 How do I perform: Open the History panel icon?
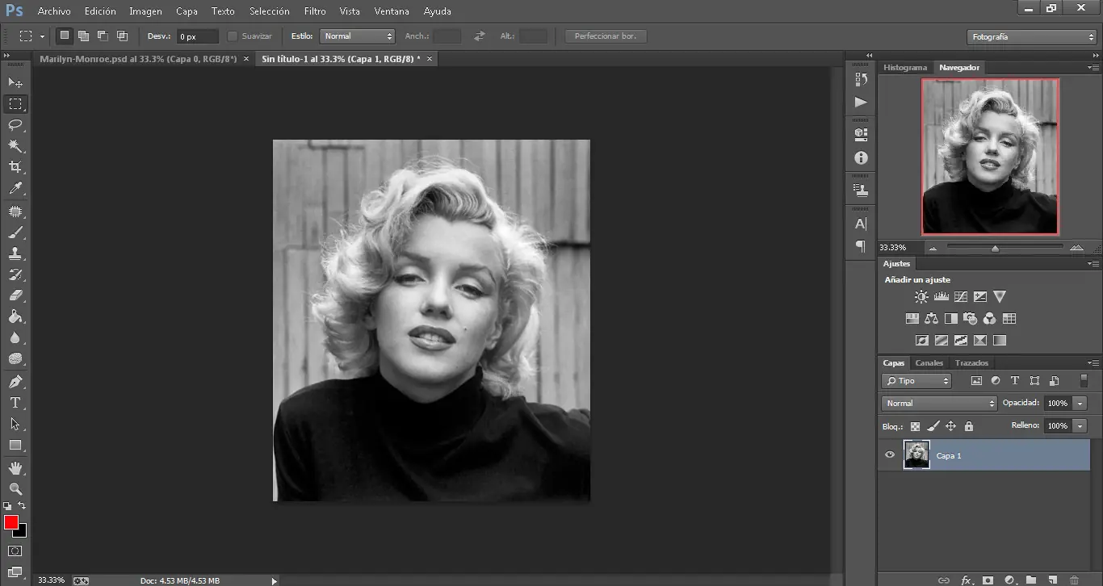pos(861,79)
